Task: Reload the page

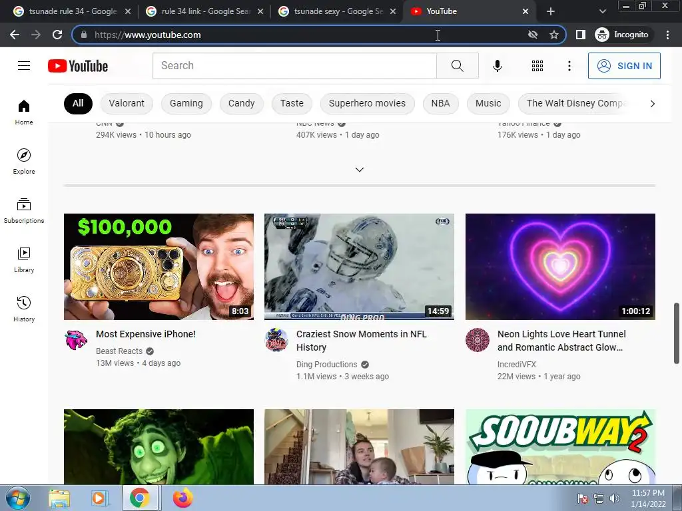Action: pyautogui.click(x=57, y=35)
